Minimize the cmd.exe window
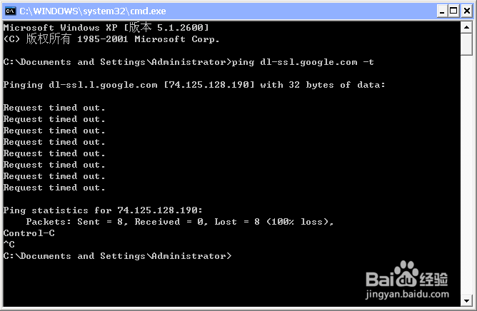477x311 pixels. tap(442, 11)
